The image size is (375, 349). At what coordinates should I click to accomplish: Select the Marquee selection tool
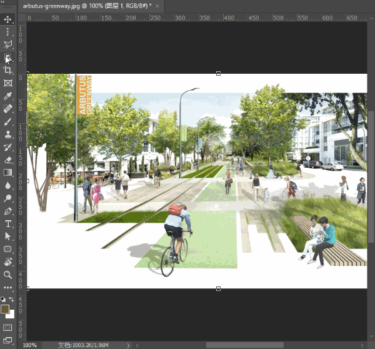(x=7, y=32)
